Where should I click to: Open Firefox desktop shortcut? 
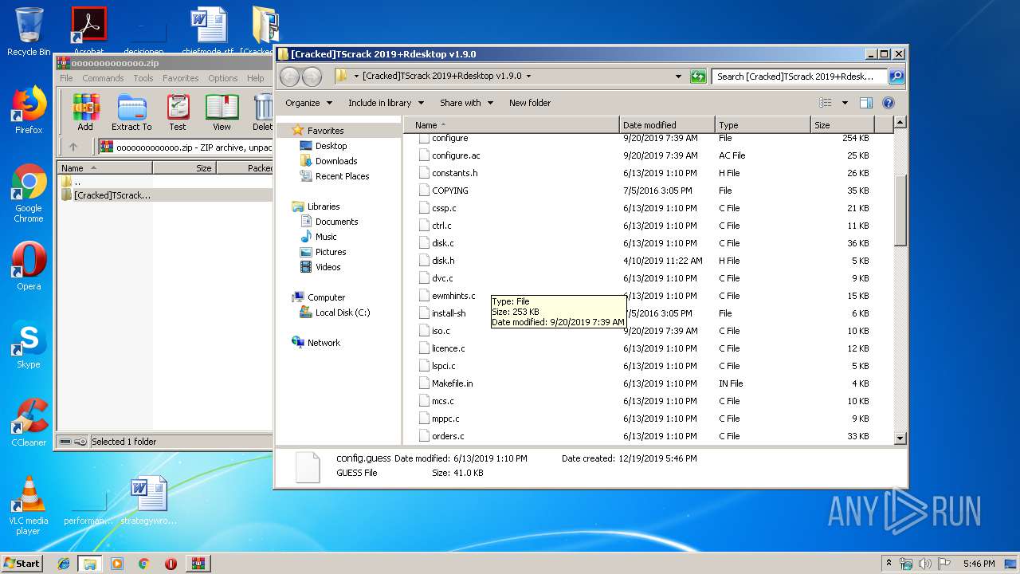(29, 110)
